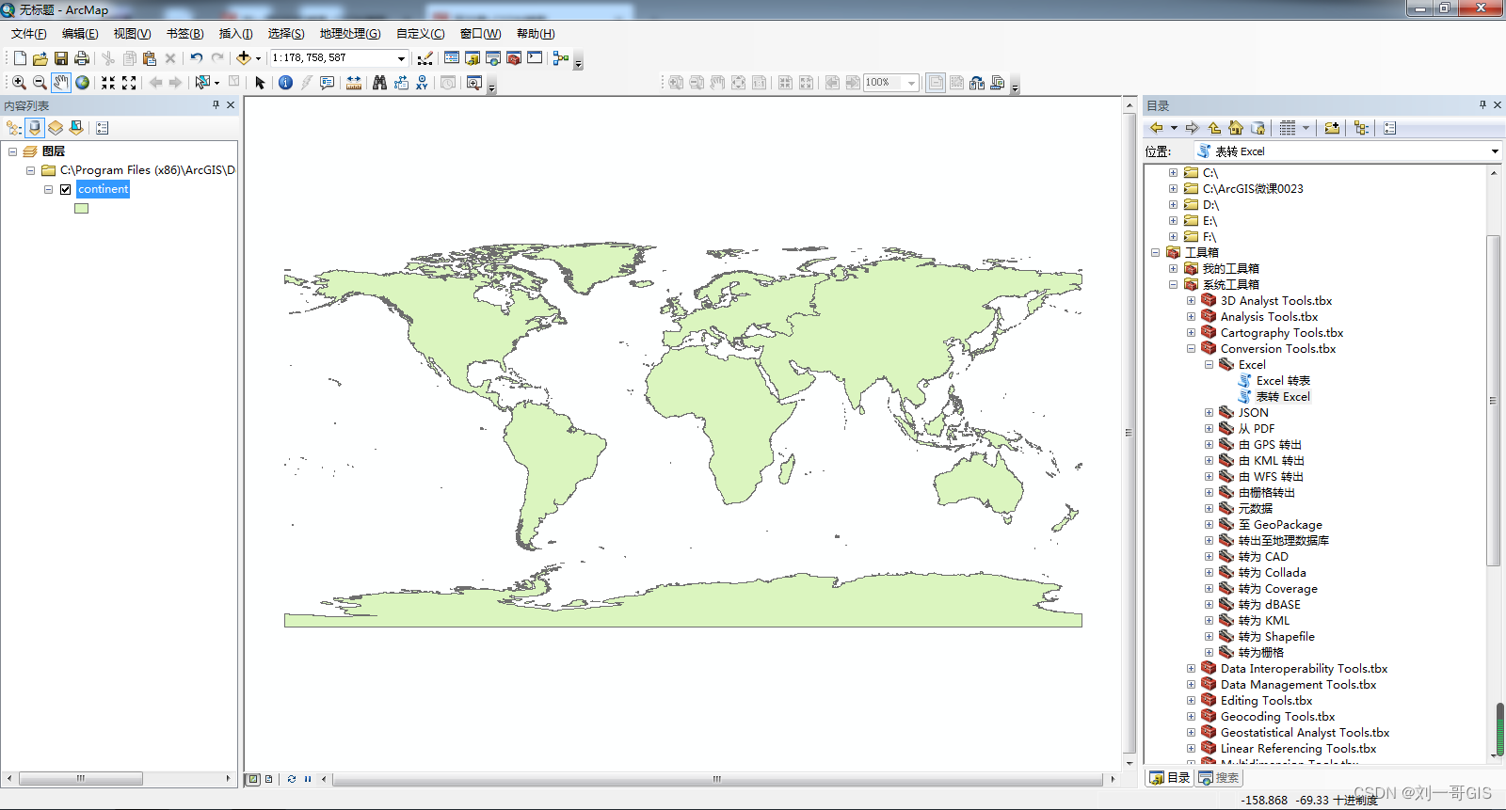This screenshot has height=810, width=1506.
Task: Open the 自定义(C) menu
Action: tap(420, 34)
